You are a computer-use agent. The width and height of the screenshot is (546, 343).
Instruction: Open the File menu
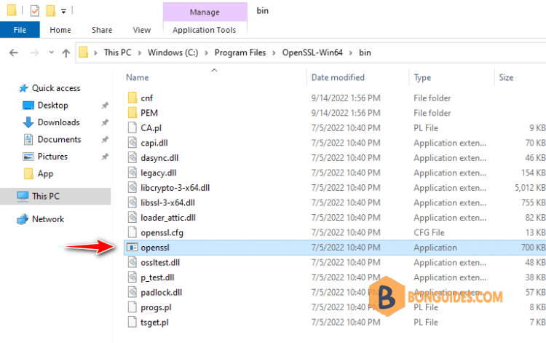coord(20,30)
